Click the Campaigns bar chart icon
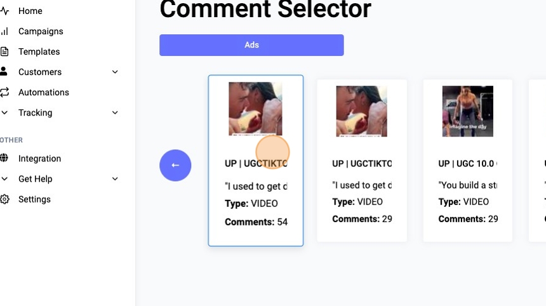Image resolution: width=546 pixels, height=306 pixels. [x=4, y=31]
